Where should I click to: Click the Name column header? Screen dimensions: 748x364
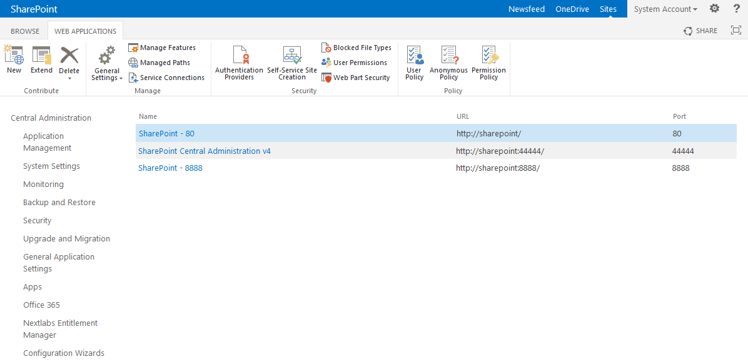tap(148, 116)
